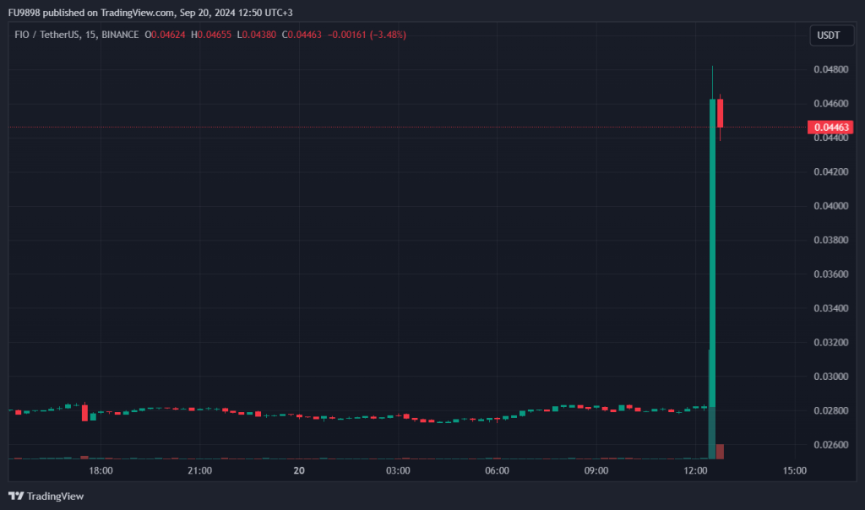Click the 06:00 time axis label

coord(497,470)
